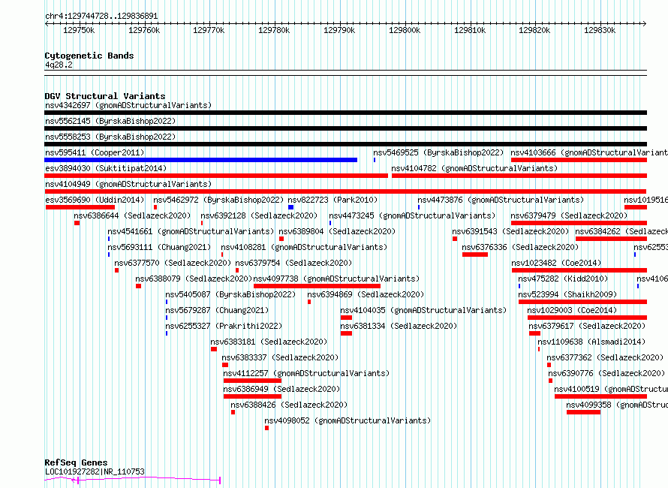
Task: Select the nsv6388426 (Sedlazeck2020) label
Action: 289,405
